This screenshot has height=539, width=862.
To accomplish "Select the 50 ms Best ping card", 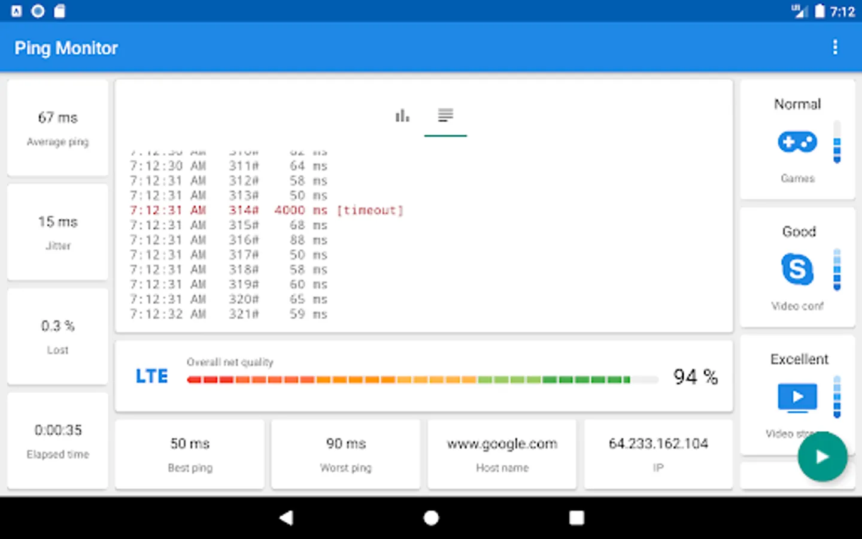I will [190, 454].
